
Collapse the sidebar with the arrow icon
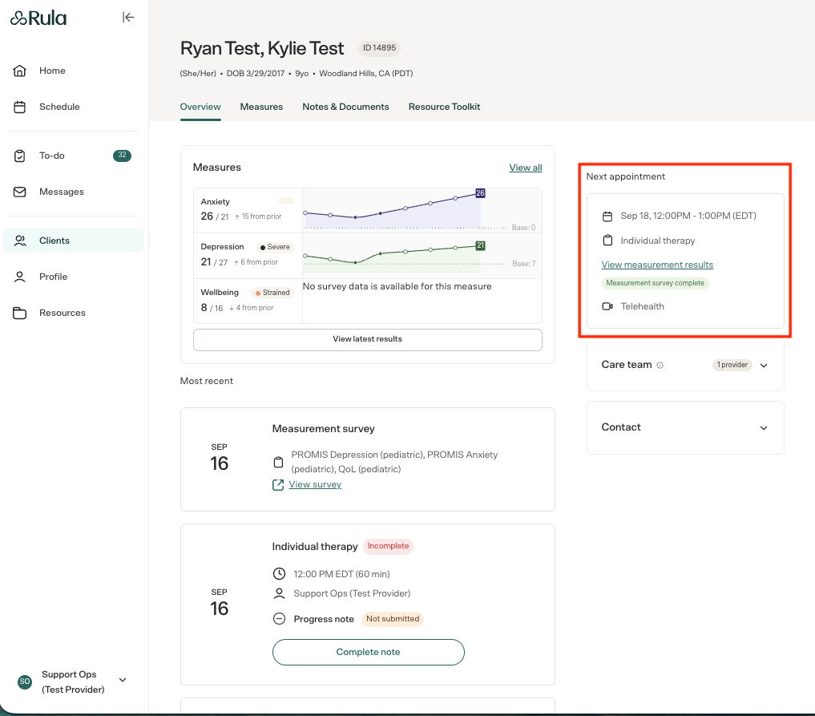(x=128, y=17)
